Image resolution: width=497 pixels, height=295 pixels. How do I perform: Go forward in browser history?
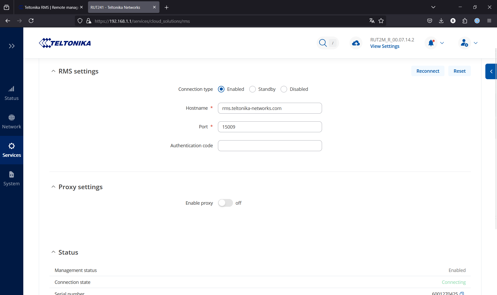(19, 21)
